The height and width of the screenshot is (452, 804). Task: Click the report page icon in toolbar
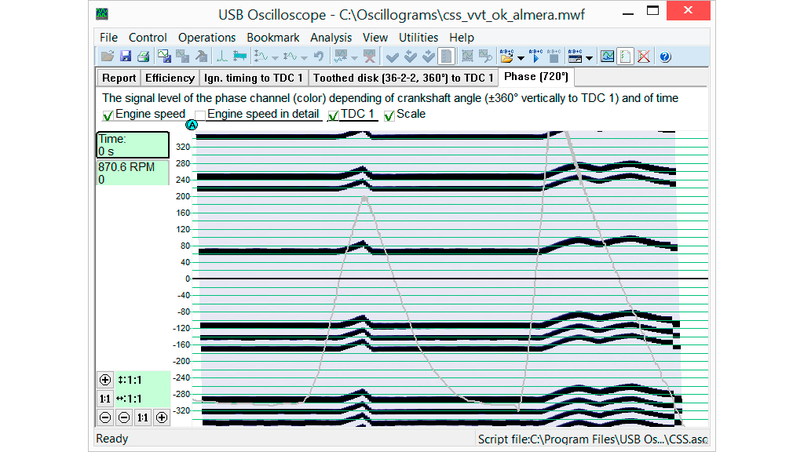626,56
